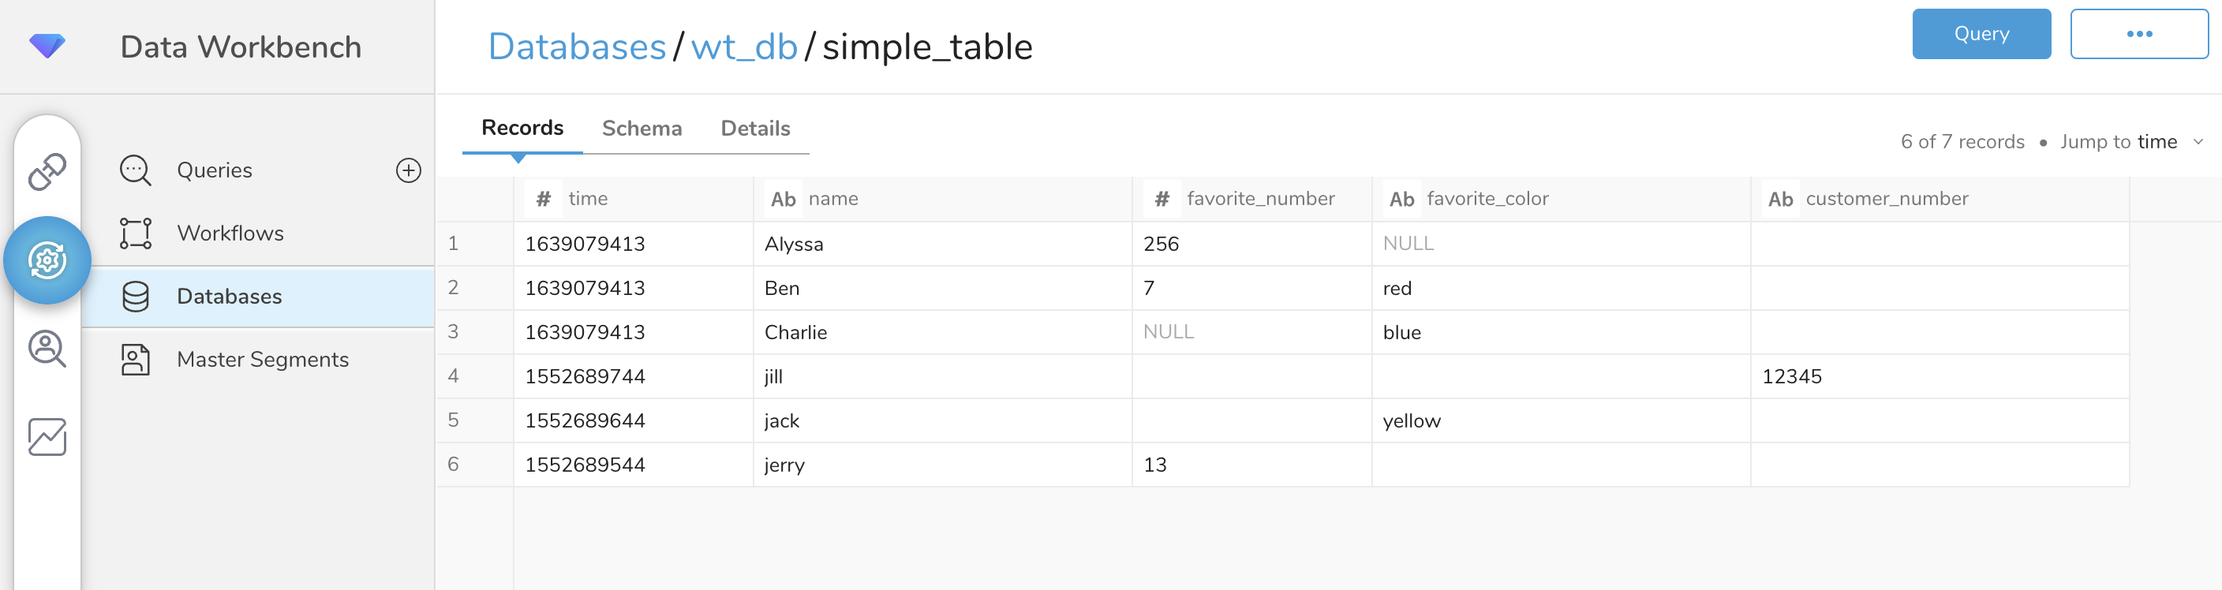This screenshot has width=2222, height=590.
Task: Click the favorite_number column header
Action: [x=1259, y=199]
